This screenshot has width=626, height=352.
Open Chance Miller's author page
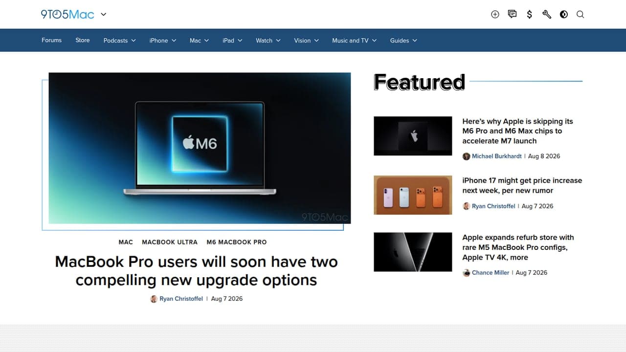[x=491, y=273]
